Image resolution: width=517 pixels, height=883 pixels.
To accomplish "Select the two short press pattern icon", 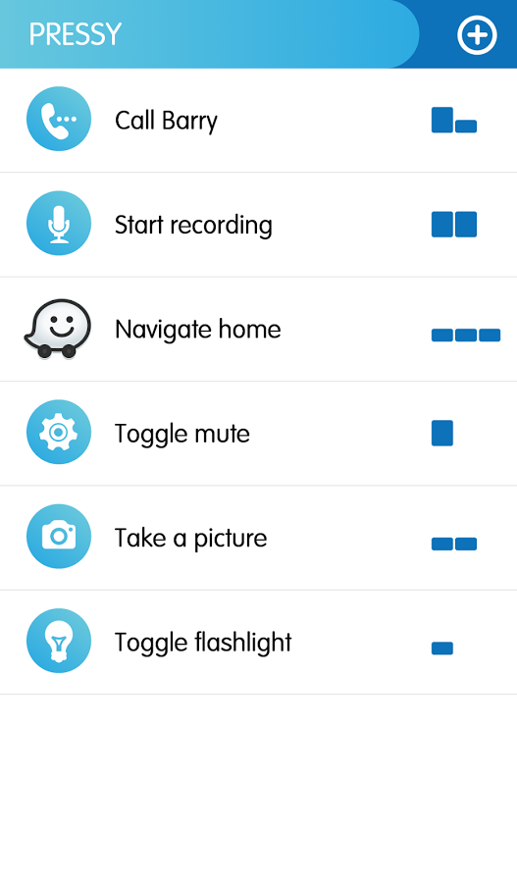I will (454, 544).
